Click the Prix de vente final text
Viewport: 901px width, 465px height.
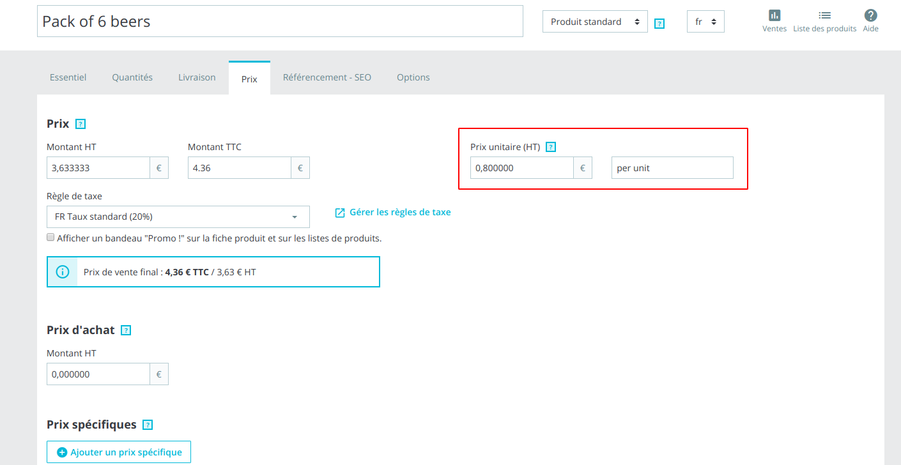(170, 272)
